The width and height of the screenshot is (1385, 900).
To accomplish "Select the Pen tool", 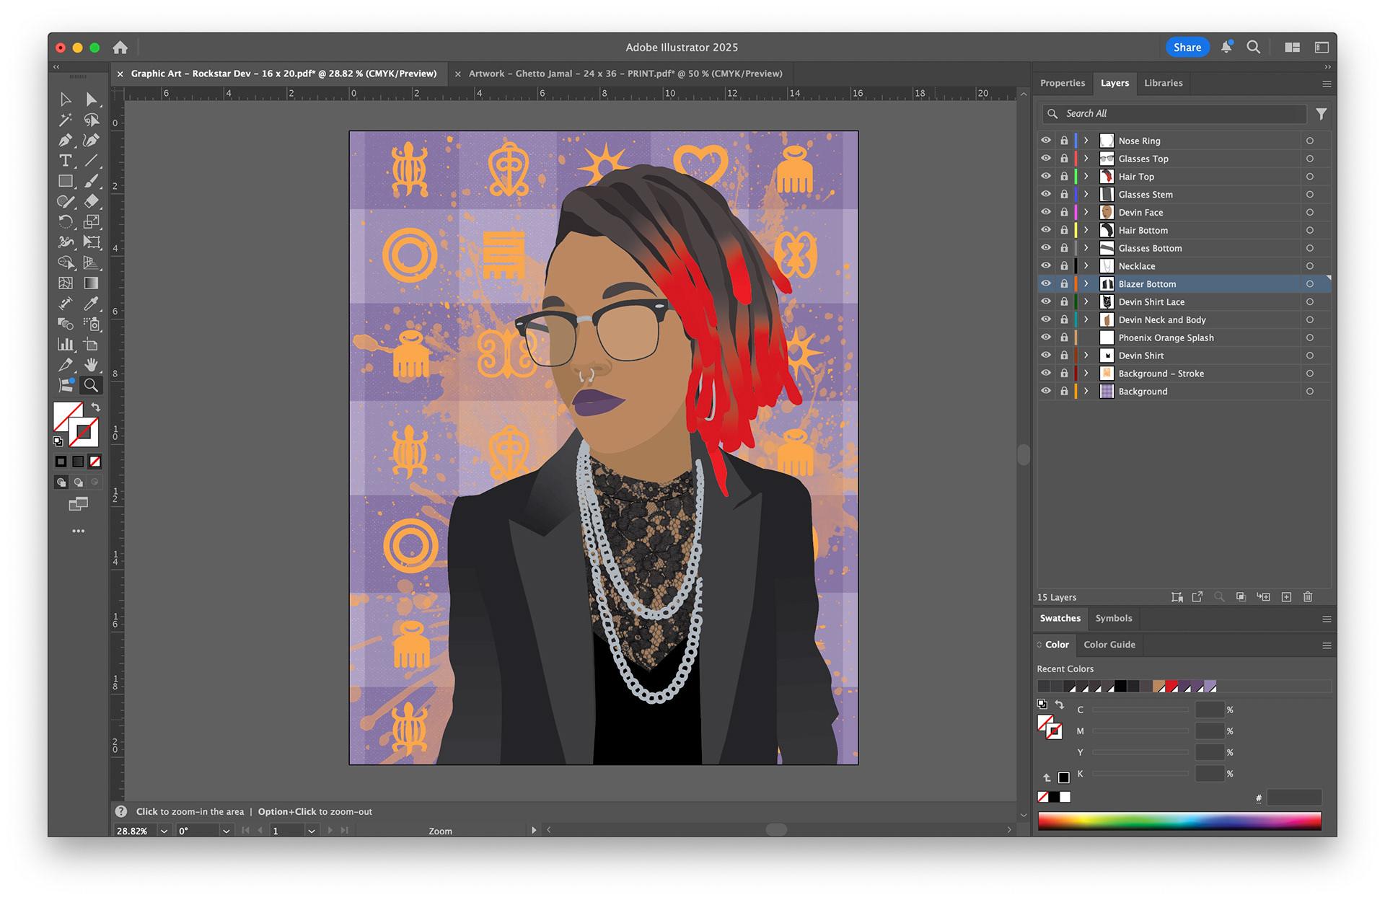I will pos(66,141).
